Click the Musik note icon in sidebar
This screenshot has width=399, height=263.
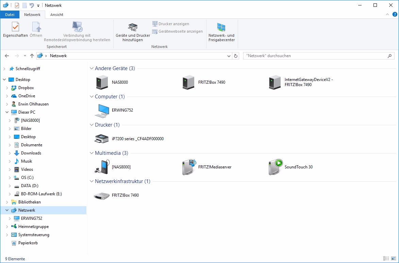click(x=17, y=161)
